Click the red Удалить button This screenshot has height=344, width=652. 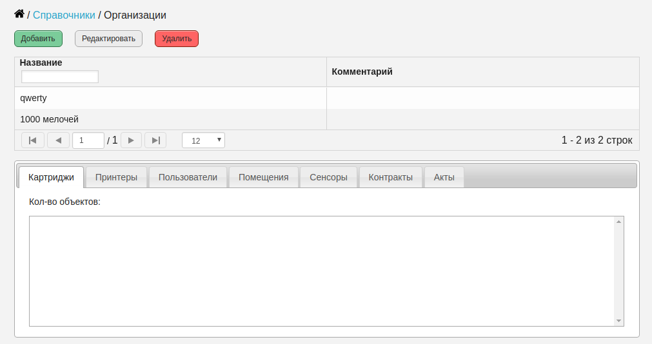177,39
